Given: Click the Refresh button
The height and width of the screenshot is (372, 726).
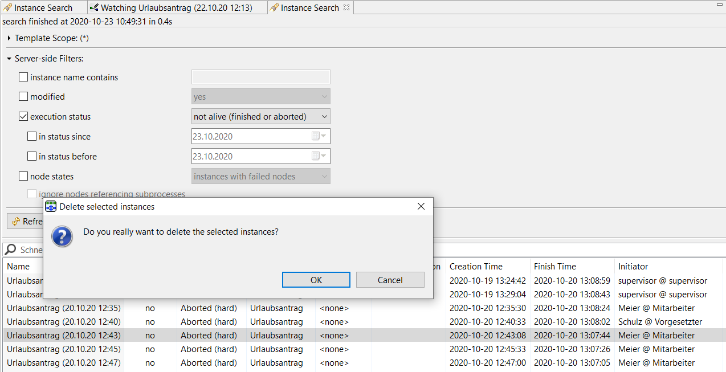Looking at the screenshot, I should click(x=26, y=222).
